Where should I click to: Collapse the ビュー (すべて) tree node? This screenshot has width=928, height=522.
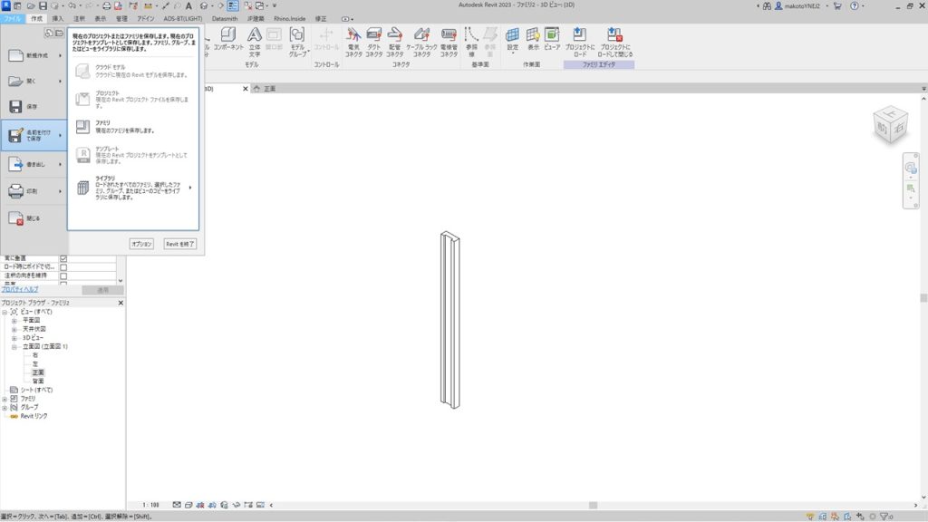tap(5, 312)
